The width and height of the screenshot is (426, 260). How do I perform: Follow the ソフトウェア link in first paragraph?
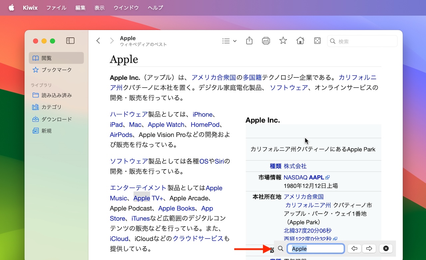[x=289, y=88]
